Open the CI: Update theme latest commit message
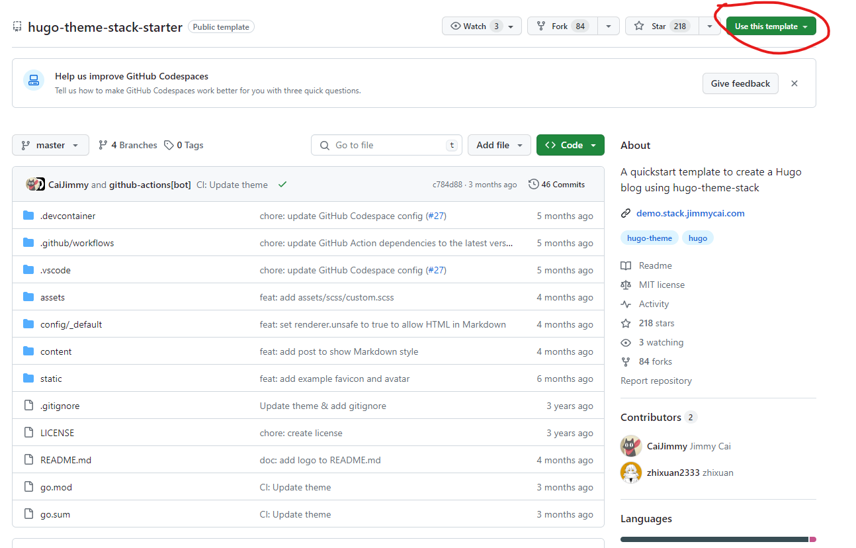856x548 pixels. [232, 185]
